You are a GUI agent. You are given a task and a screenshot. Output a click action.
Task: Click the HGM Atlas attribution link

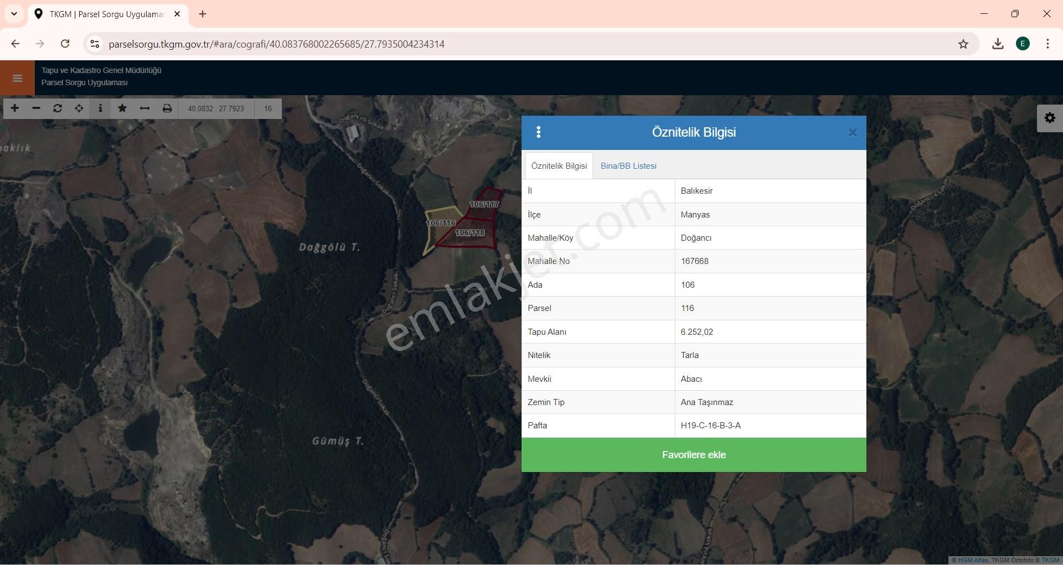(974, 560)
